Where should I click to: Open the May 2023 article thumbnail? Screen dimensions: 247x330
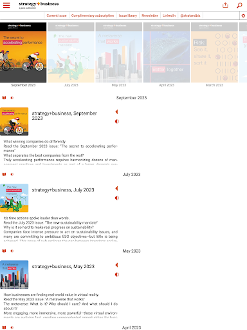pyautogui.click(x=14, y=275)
